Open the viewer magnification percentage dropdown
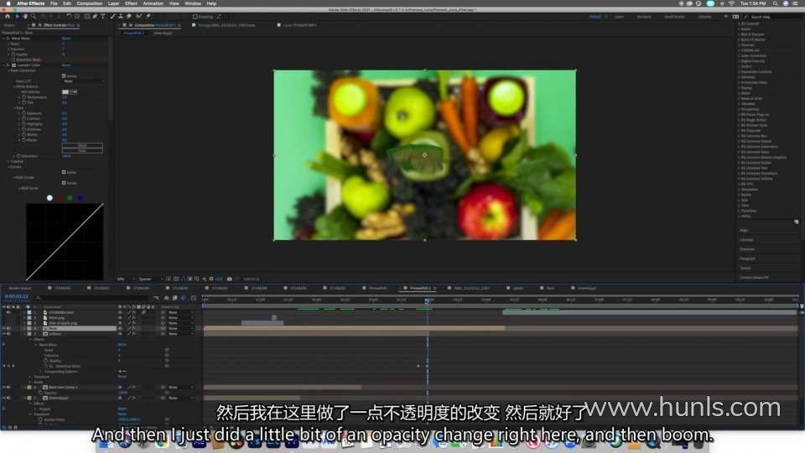Screen dimensions: 805x453 (124, 279)
